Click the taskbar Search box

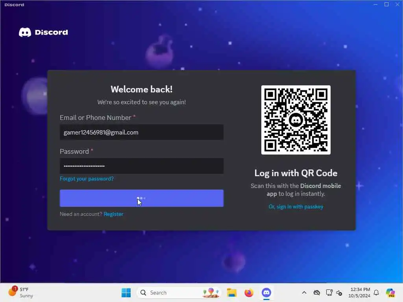(x=179, y=293)
